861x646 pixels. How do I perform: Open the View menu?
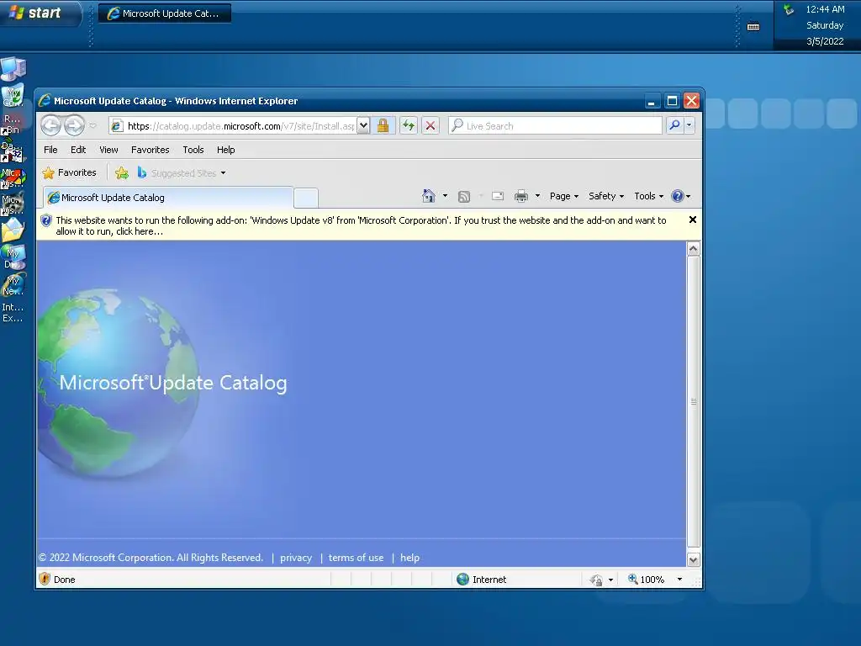108,150
